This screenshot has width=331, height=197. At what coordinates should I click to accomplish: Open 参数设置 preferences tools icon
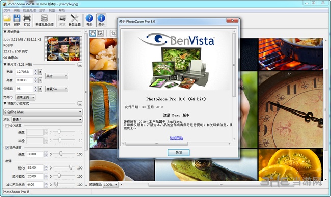coord(75,18)
